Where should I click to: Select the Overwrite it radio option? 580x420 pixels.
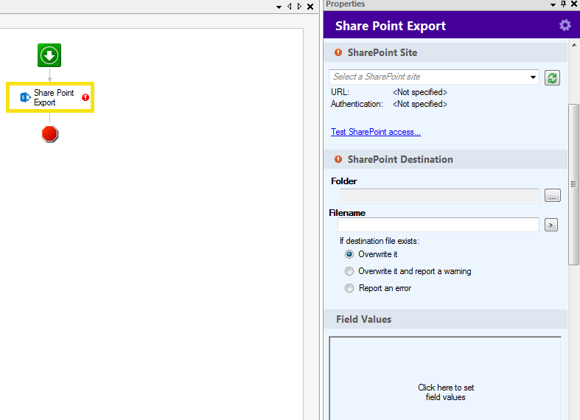tap(349, 254)
